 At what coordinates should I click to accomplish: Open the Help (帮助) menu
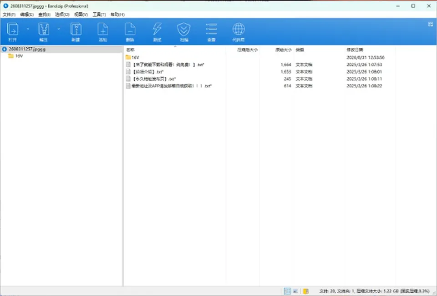[117, 15]
